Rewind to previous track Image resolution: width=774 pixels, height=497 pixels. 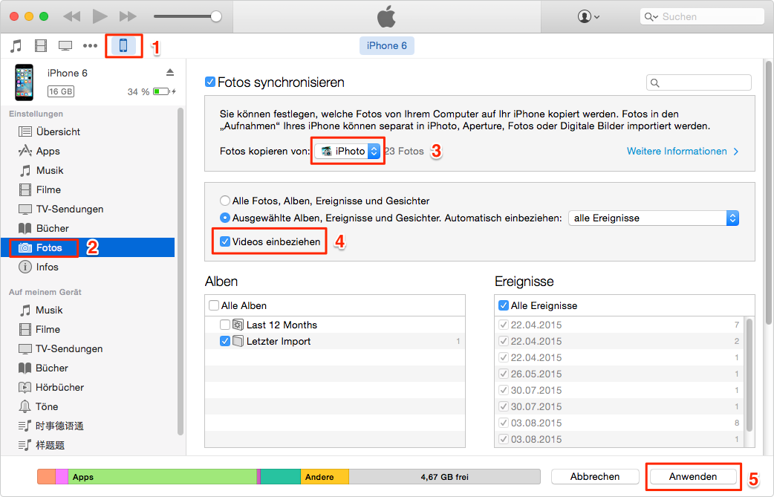point(71,16)
